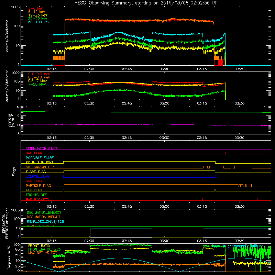The image size is (275, 275).
Task: Select the C class tick label
Action: 19,115
